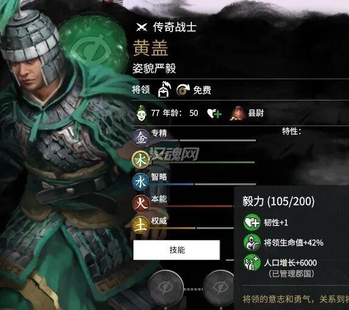Click the 韧性+1 tooltip icon
349x310 pixels.
click(252, 222)
